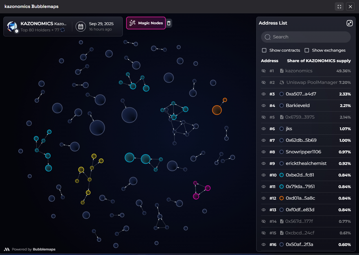Screen dimensions: 359x255
Task: Hide address #12 0xd01a...5a8c
Action: (x=264, y=198)
